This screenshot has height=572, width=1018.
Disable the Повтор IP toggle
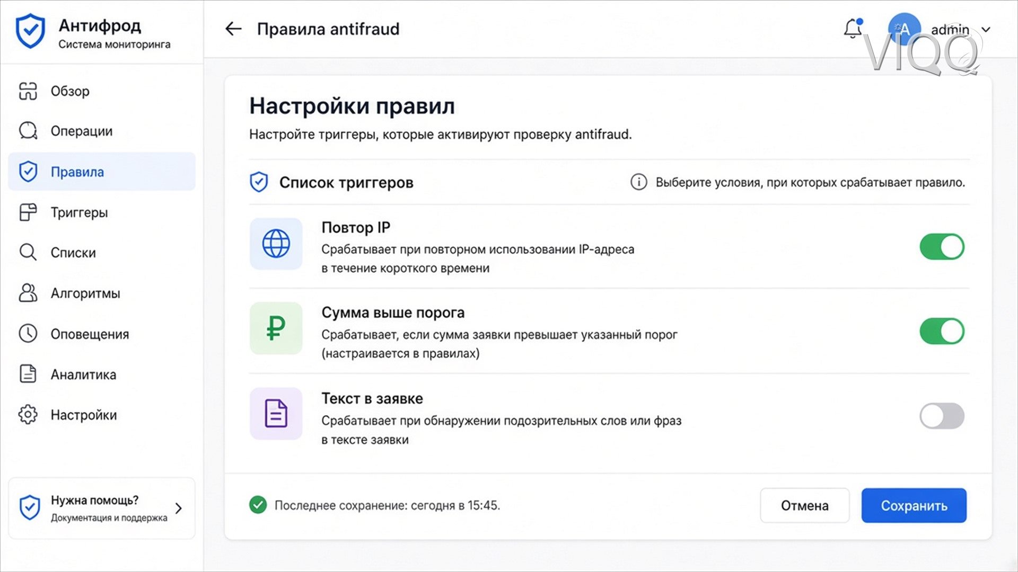[942, 247]
